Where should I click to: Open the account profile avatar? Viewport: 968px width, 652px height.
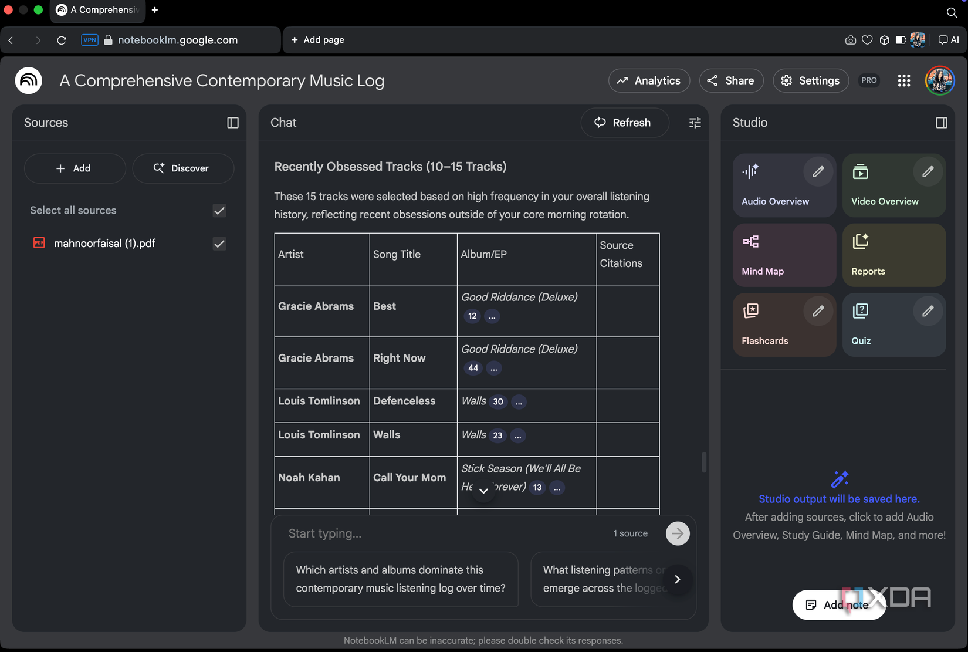pos(940,81)
